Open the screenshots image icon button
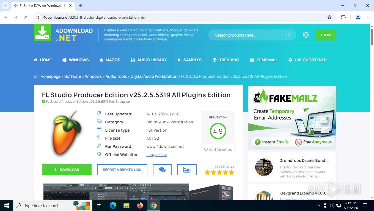 point(187,170)
